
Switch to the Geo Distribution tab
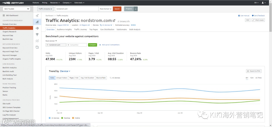coord(107,29)
